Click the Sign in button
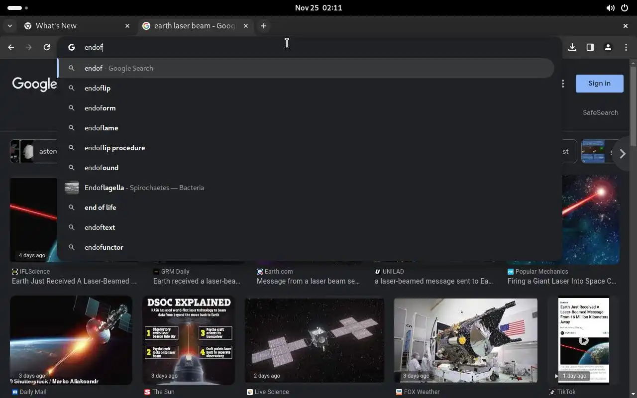 click(599, 84)
